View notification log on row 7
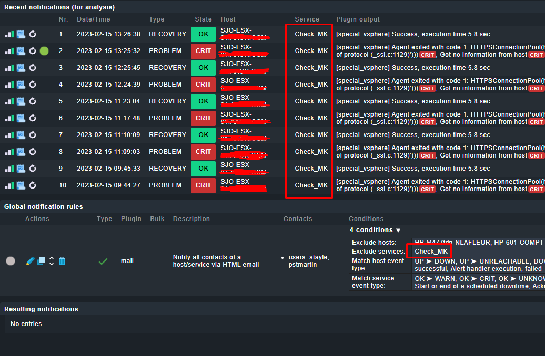 (x=21, y=135)
